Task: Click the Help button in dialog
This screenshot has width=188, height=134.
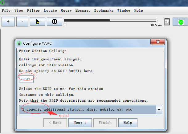Action: tap(128, 123)
